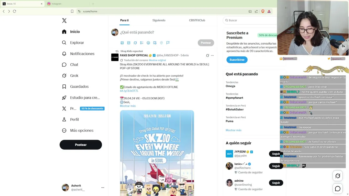Click the share icon in browser toolbar
The image size is (349, 196).
[256, 11]
